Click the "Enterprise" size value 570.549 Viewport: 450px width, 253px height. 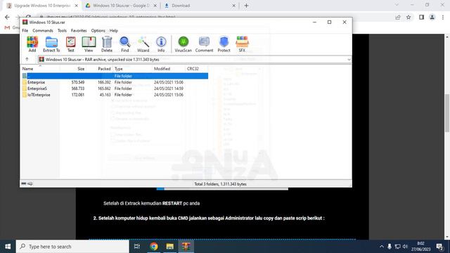tap(78, 82)
